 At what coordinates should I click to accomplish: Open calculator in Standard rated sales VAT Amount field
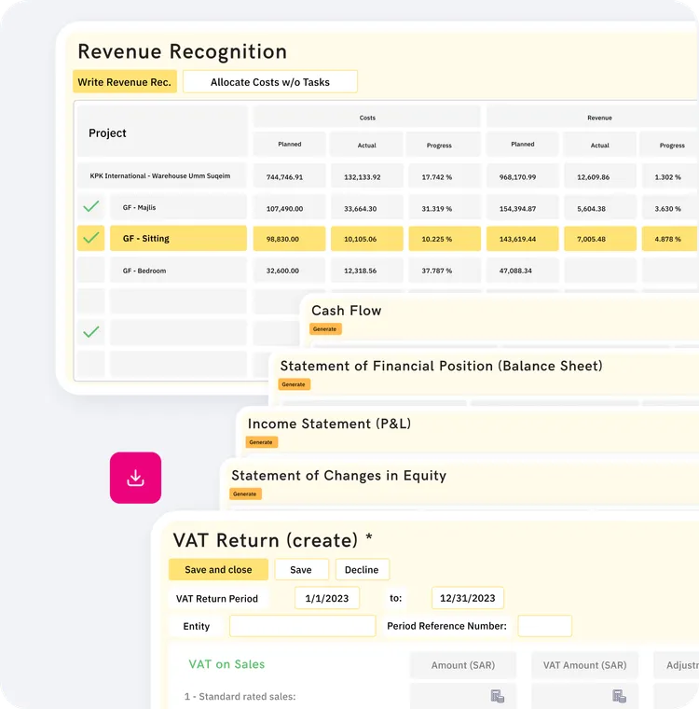click(x=619, y=696)
